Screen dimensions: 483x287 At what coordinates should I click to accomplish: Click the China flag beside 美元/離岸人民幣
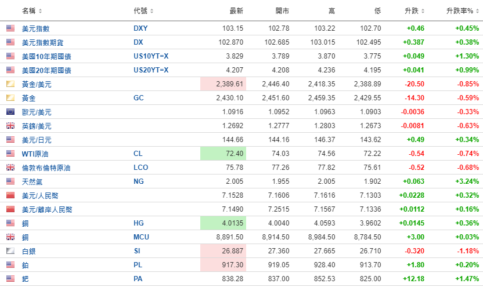10,209
